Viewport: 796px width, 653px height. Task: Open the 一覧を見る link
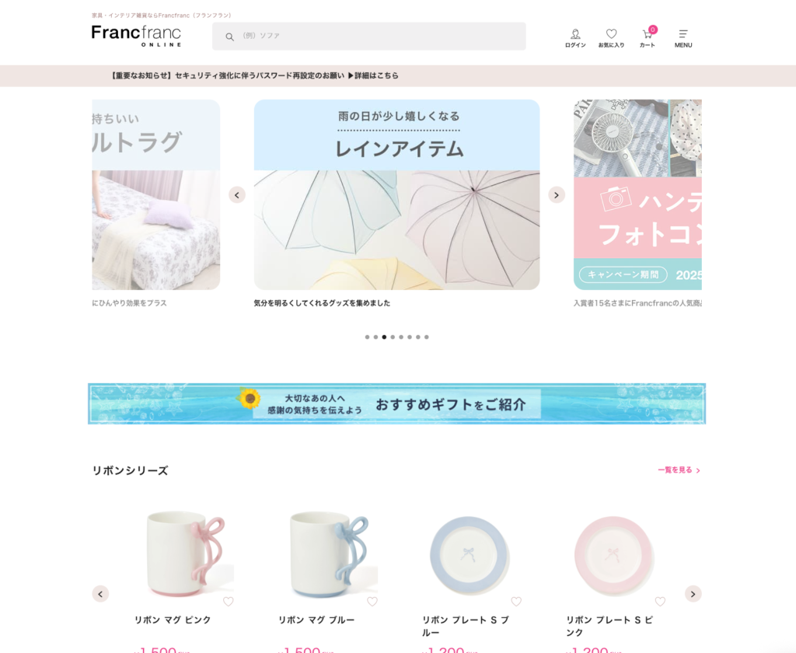pyautogui.click(x=679, y=470)
